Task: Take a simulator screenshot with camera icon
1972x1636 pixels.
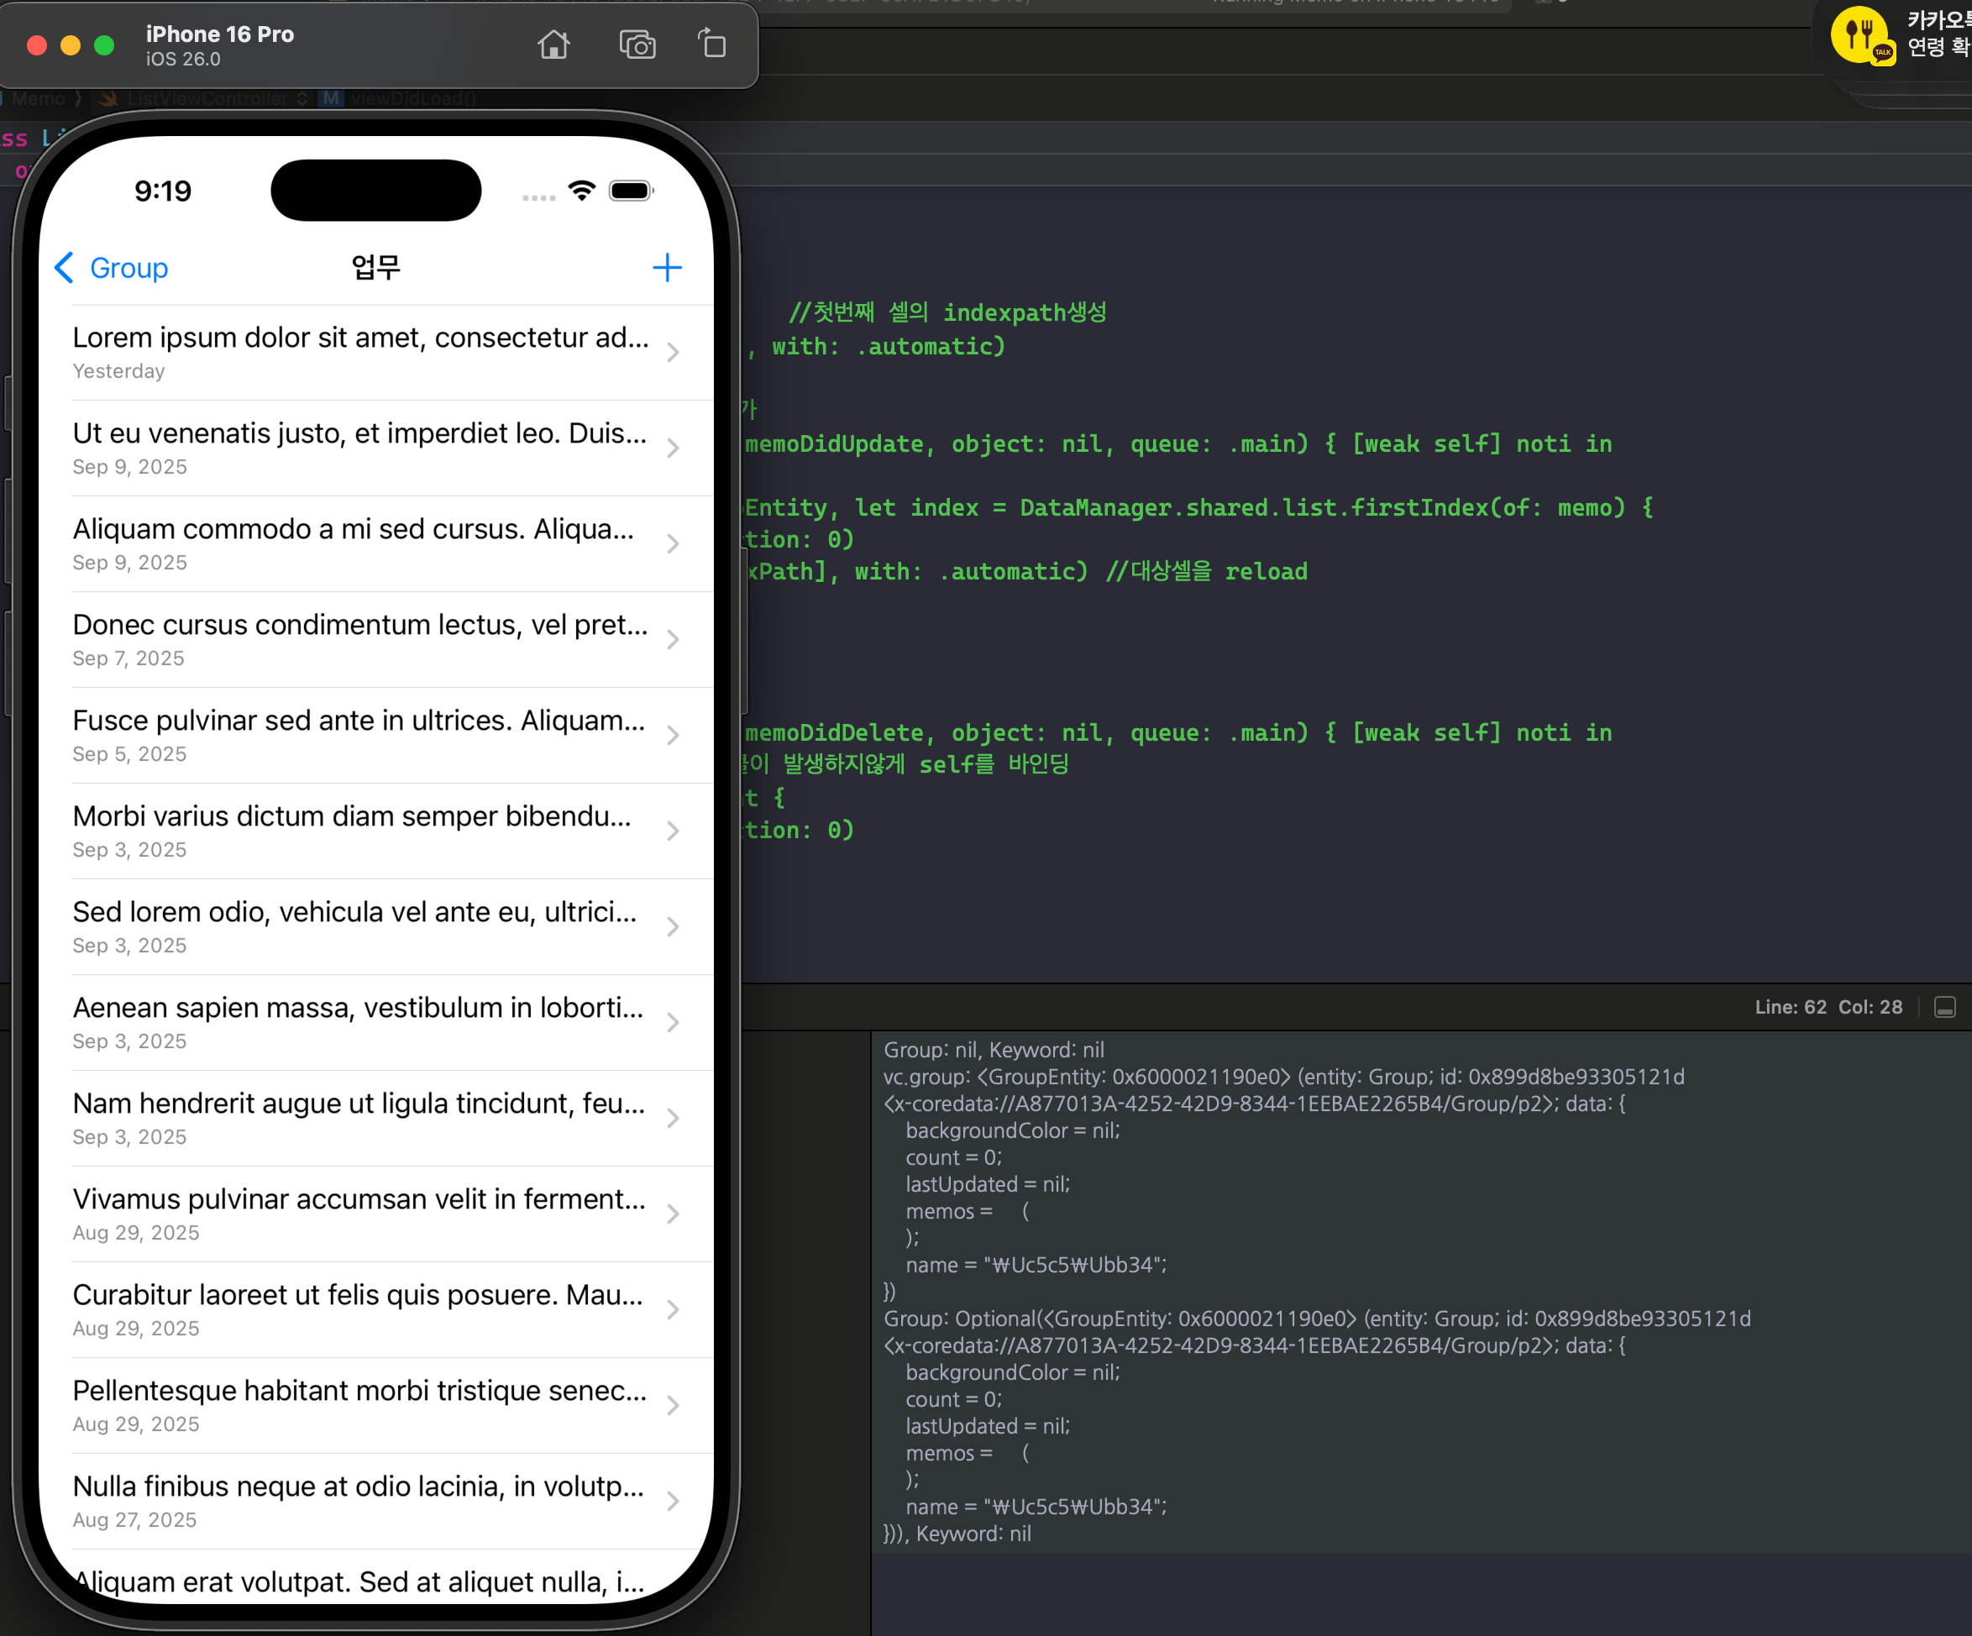Action: (637, 45)
